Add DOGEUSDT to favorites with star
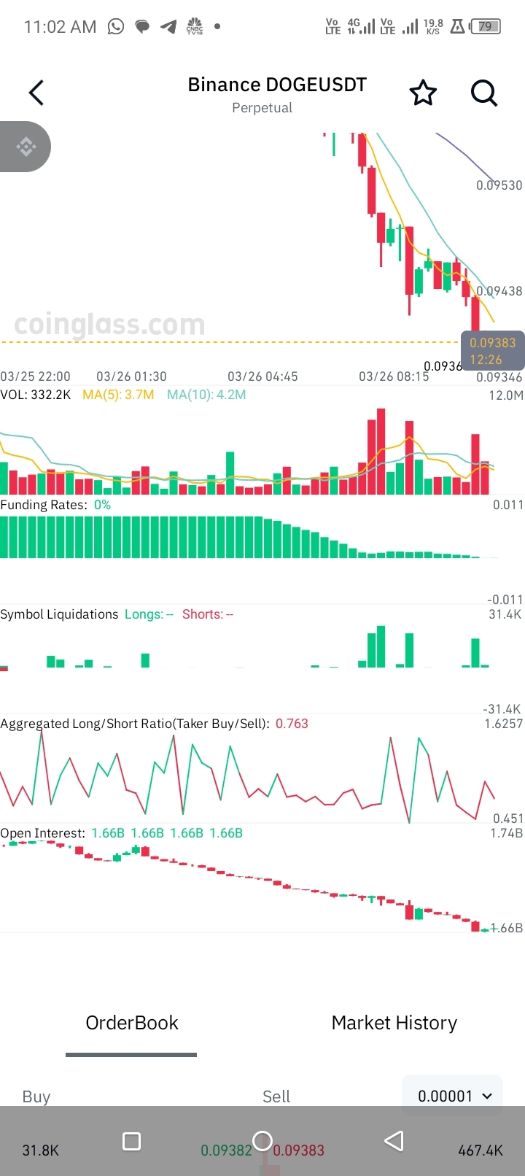This screenshot has height=1176, width=525. [x=423, y=93]
